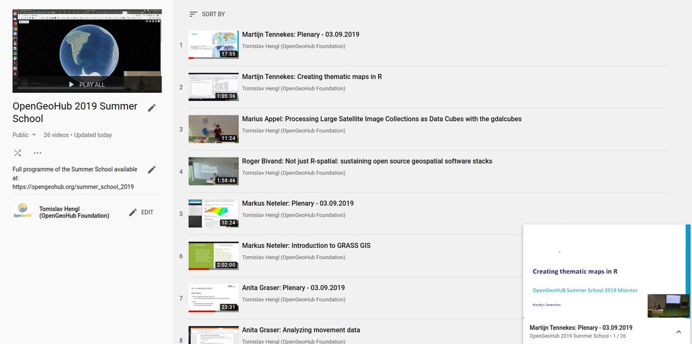Image resolution: width=692 pixels, height=344 pixels.
Task: Click the summer_school_2019 URL in description
Action: (73, 187)
